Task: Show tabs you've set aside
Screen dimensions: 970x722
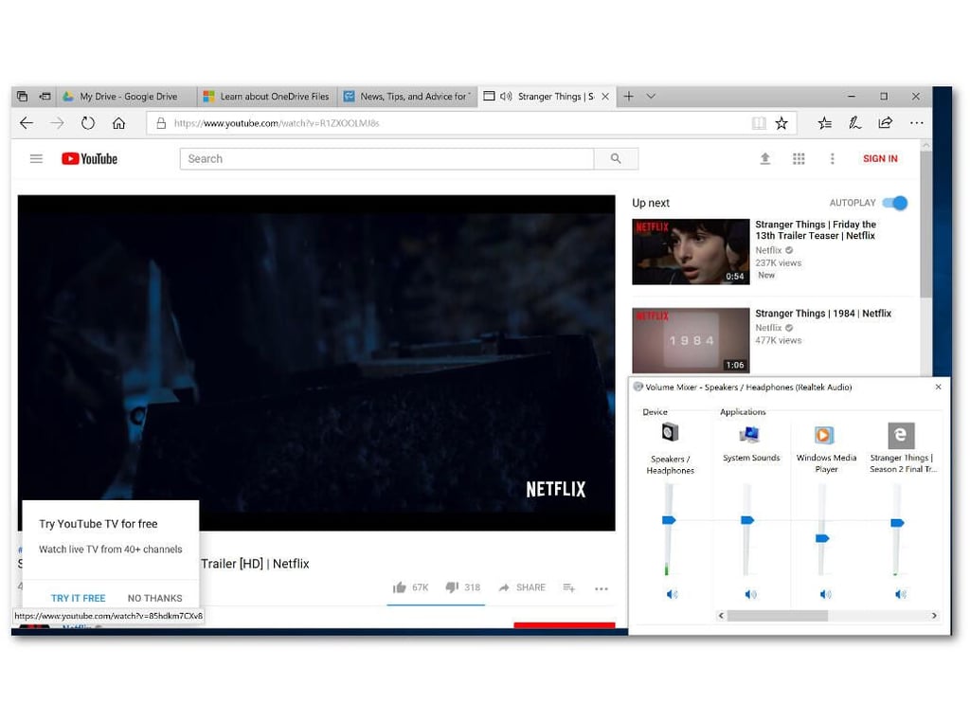Action: pos(23,97)
